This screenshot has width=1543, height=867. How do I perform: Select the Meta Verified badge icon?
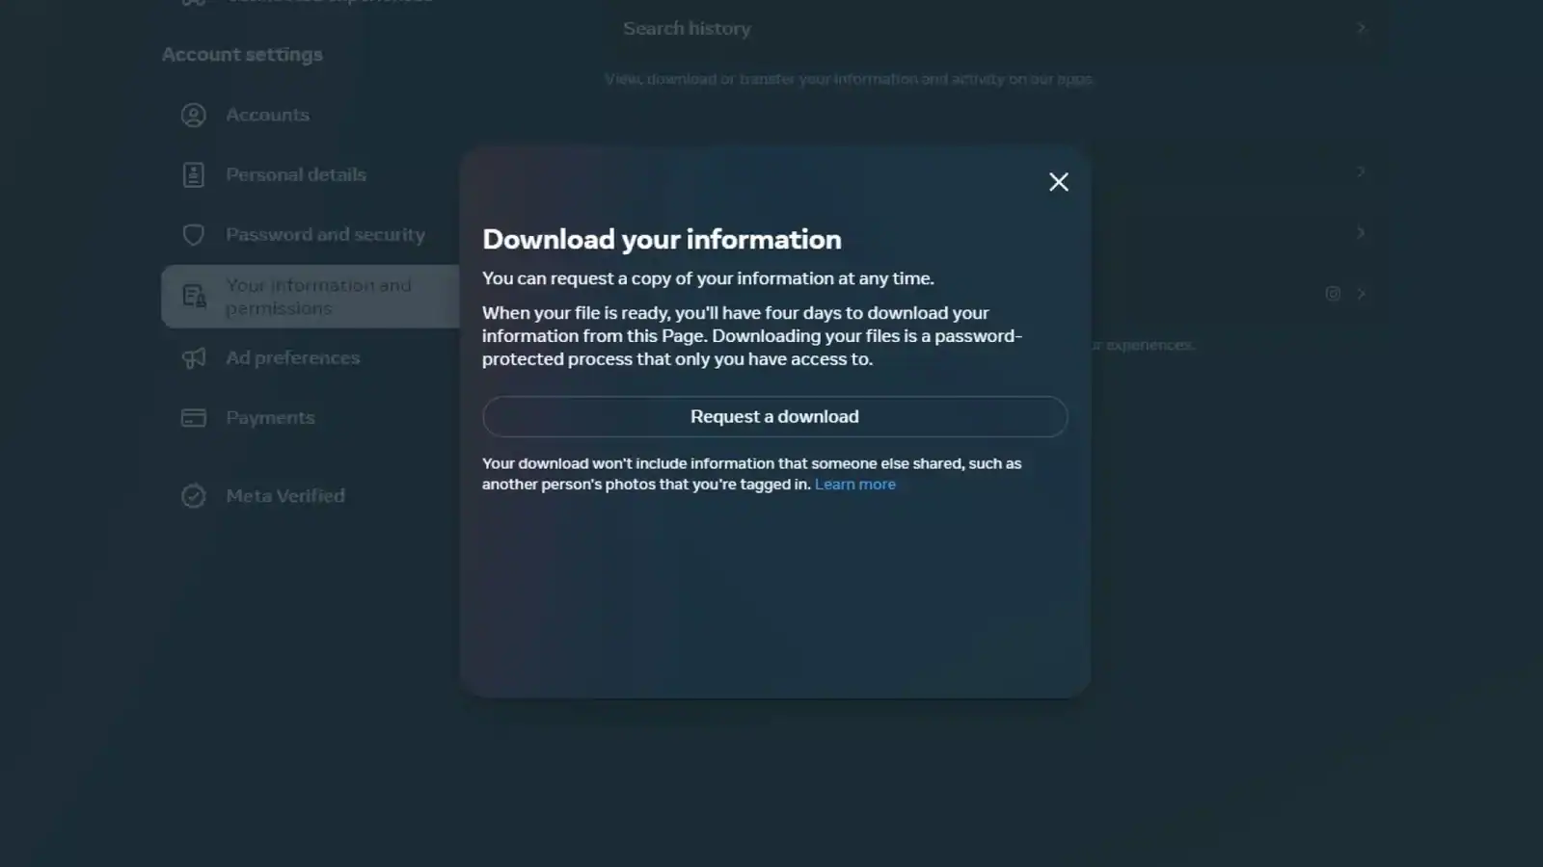point(194,495)
